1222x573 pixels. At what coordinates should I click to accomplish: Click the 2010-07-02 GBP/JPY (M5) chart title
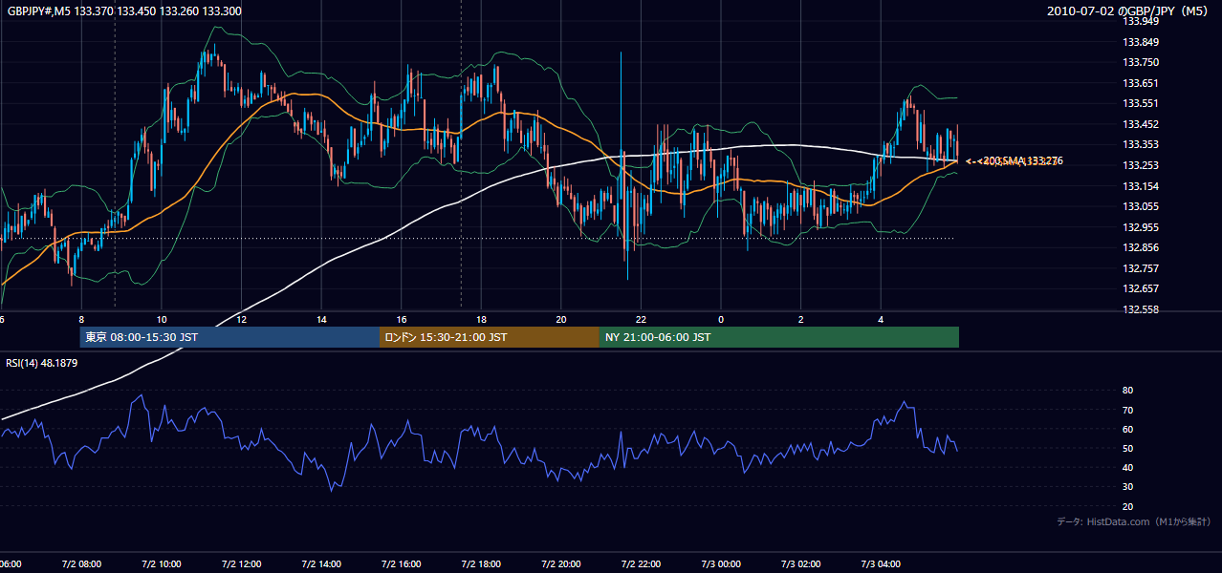tap(1128, 11)
